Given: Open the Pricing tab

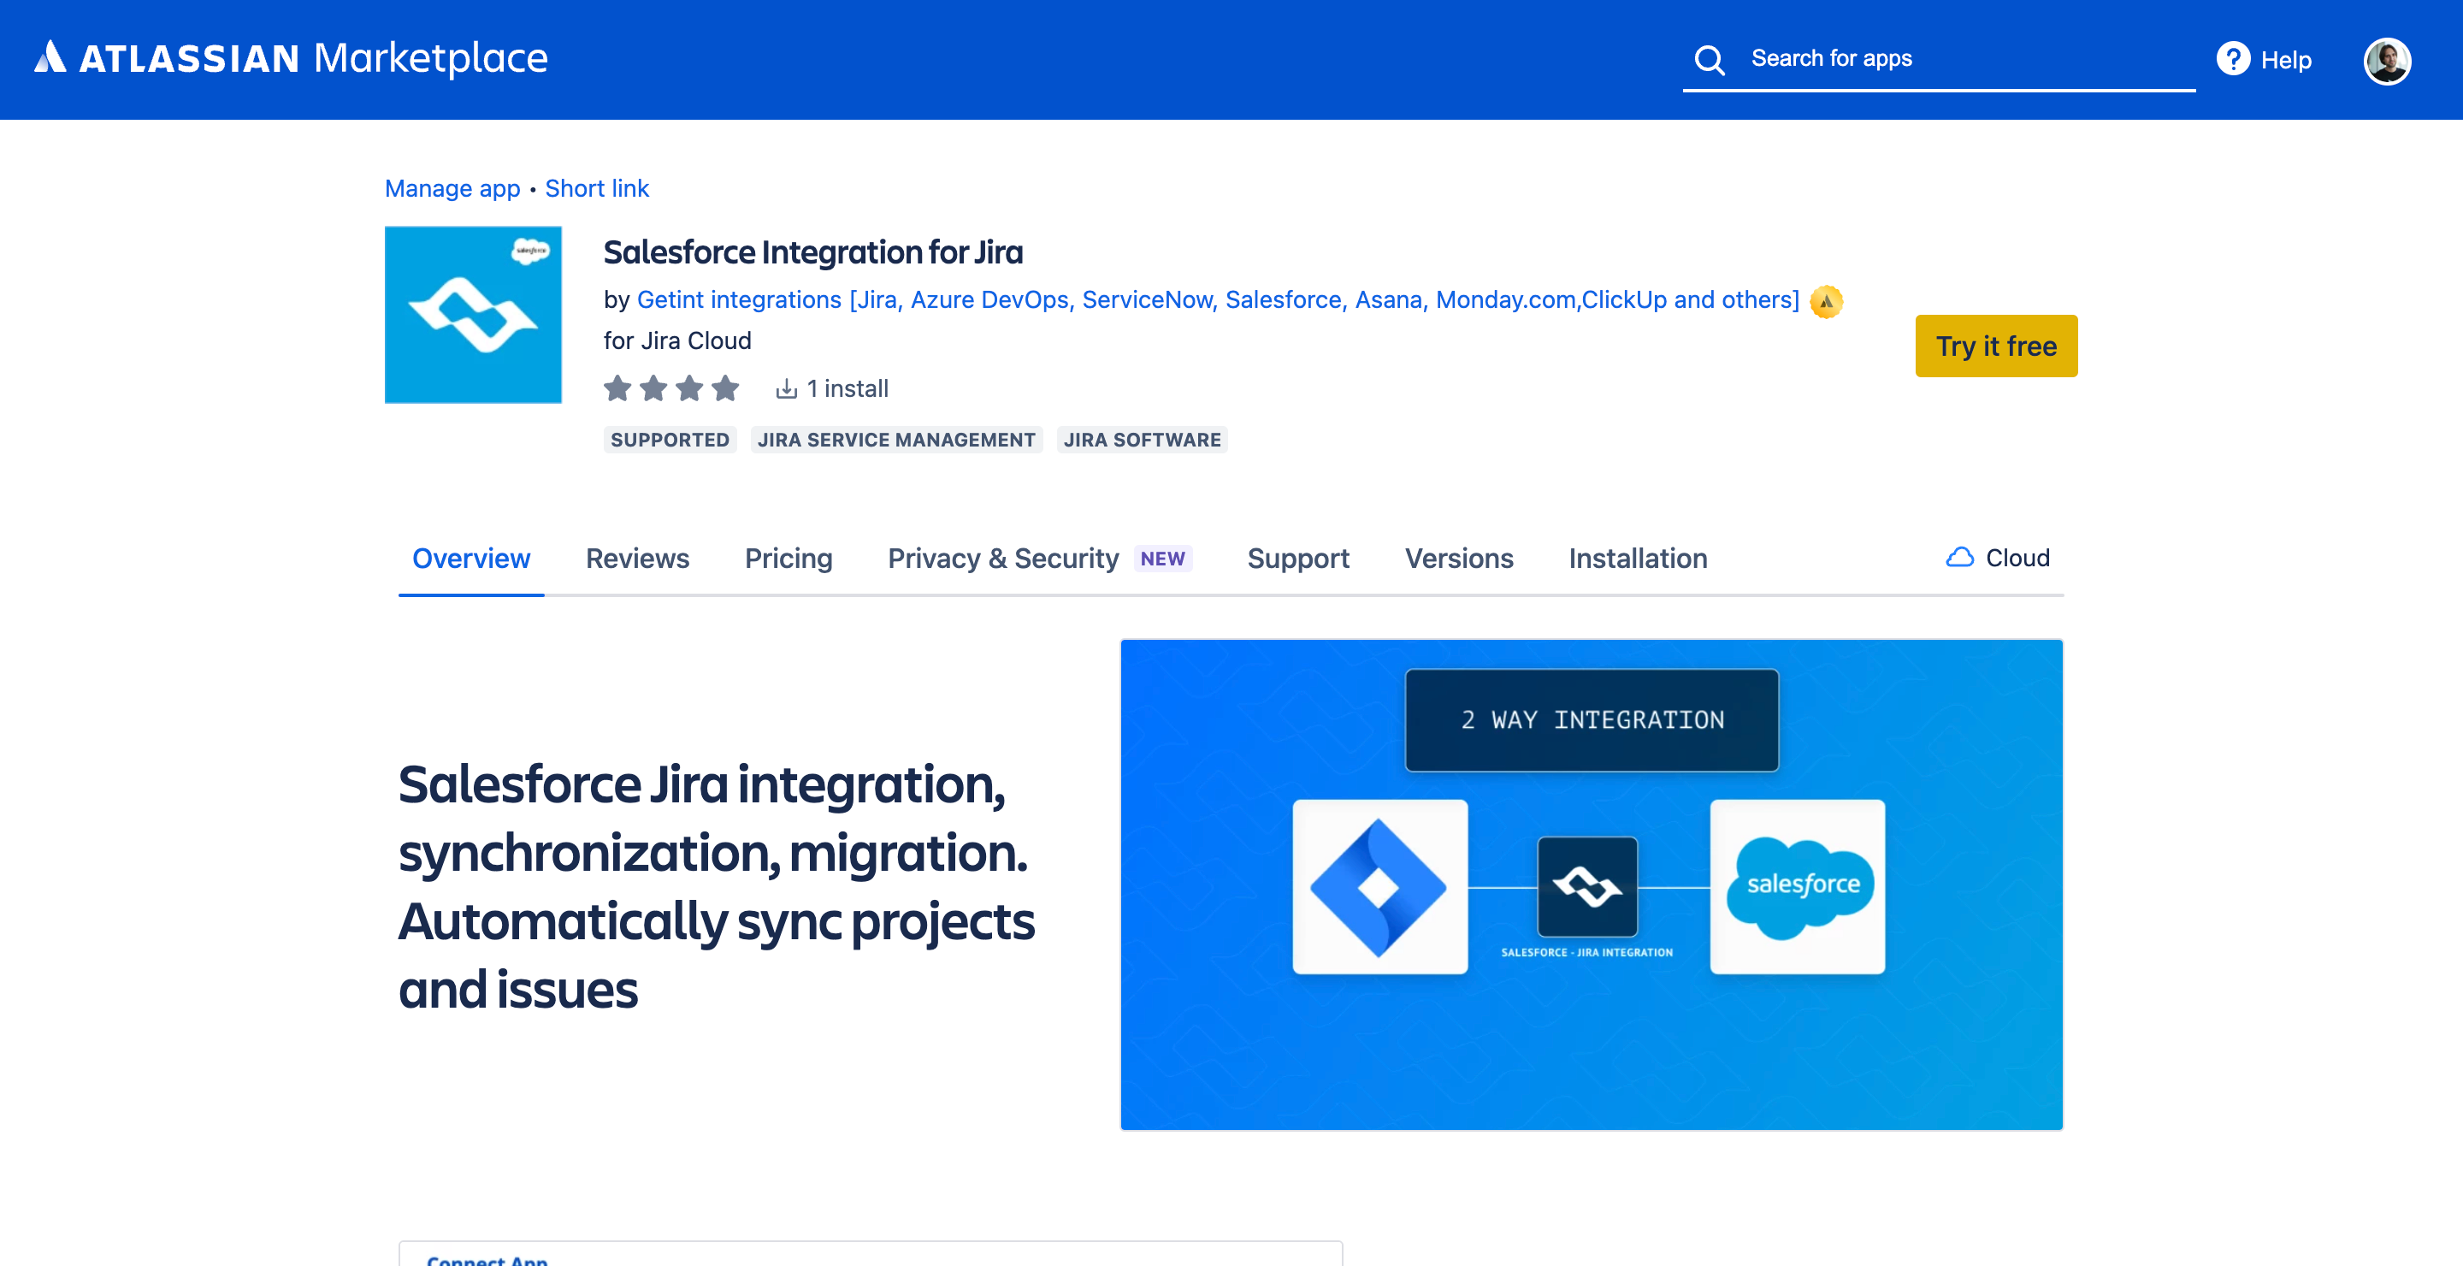Looking at the screenshot, I should (788, 559).
